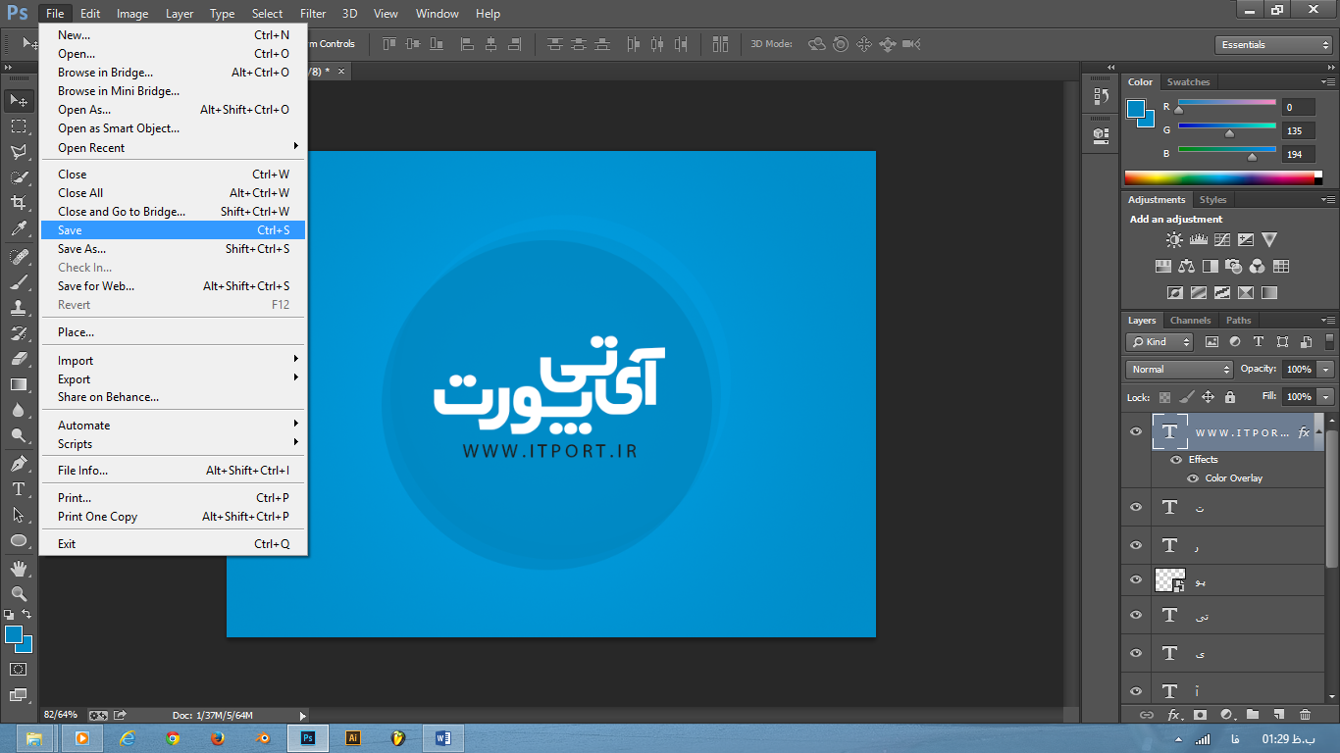Toggle lock all on layer
1340x753 pixels.
pos(1229,397)
